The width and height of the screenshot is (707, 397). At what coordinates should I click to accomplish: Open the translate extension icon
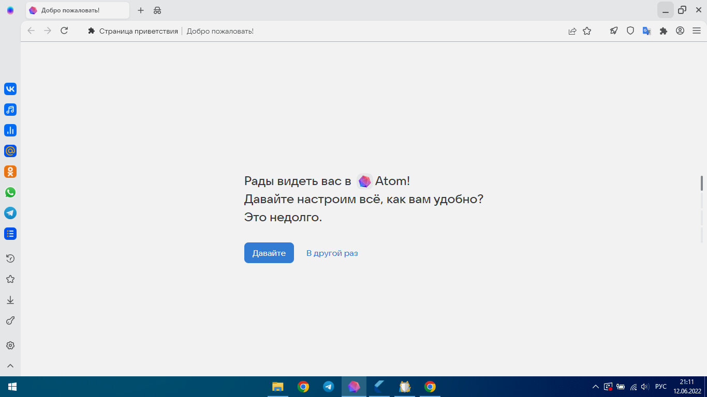(647, 31)
